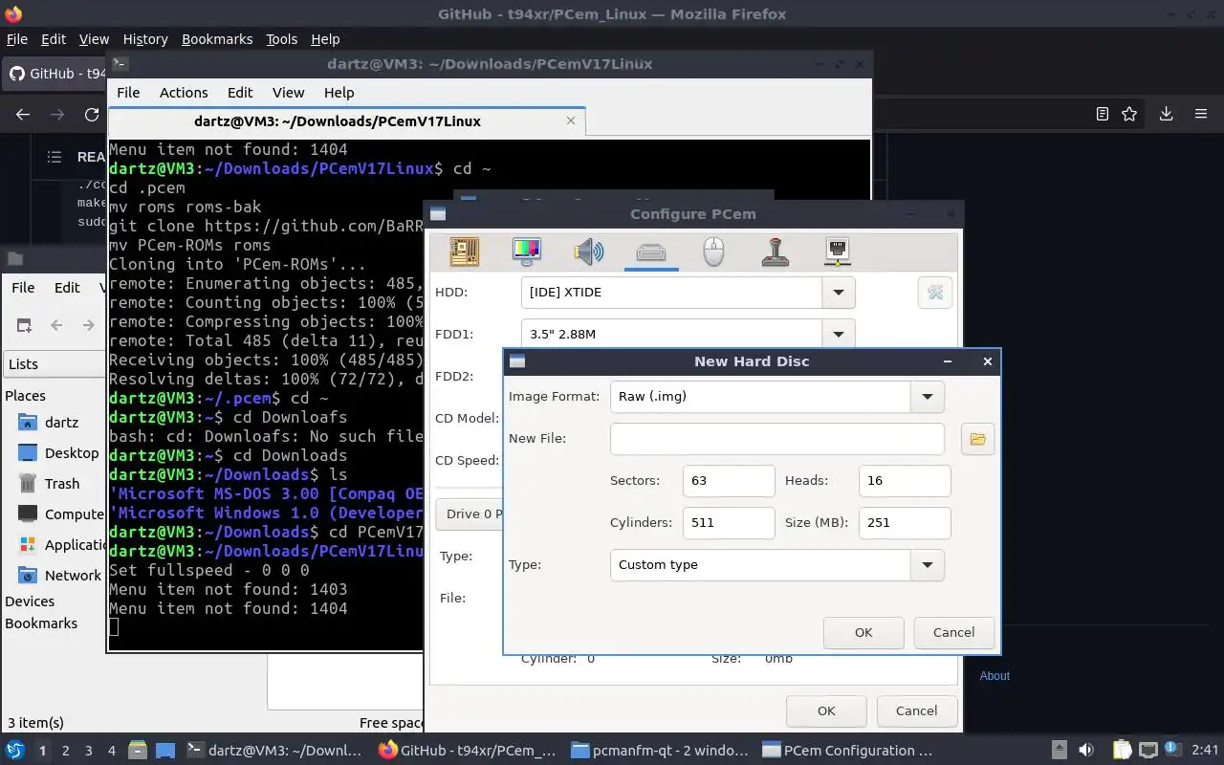Viewport: 1224px width, 765px height.
Task: Click the Size (MB) input field
Action: tap(905, 523)
